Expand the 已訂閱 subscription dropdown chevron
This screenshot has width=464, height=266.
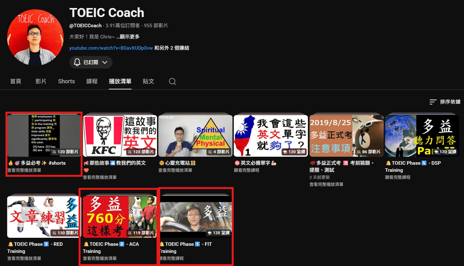105,62
